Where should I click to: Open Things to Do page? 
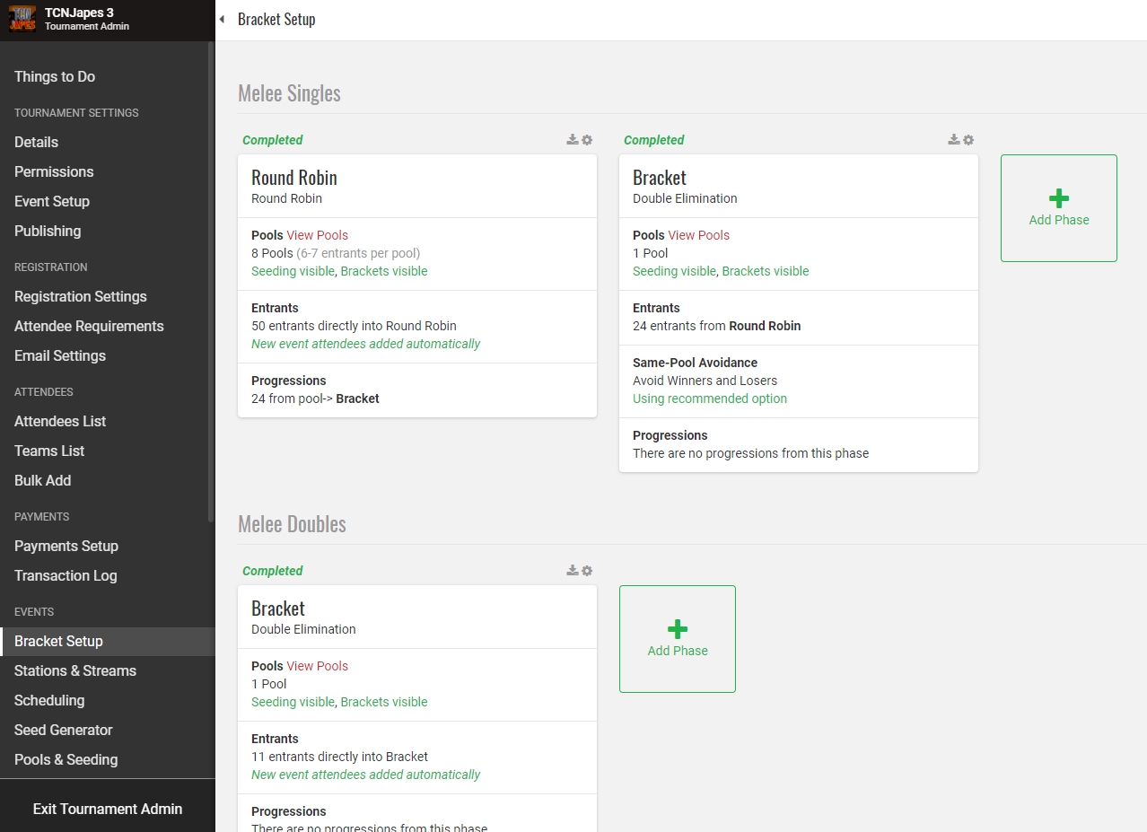pos(55,76)
